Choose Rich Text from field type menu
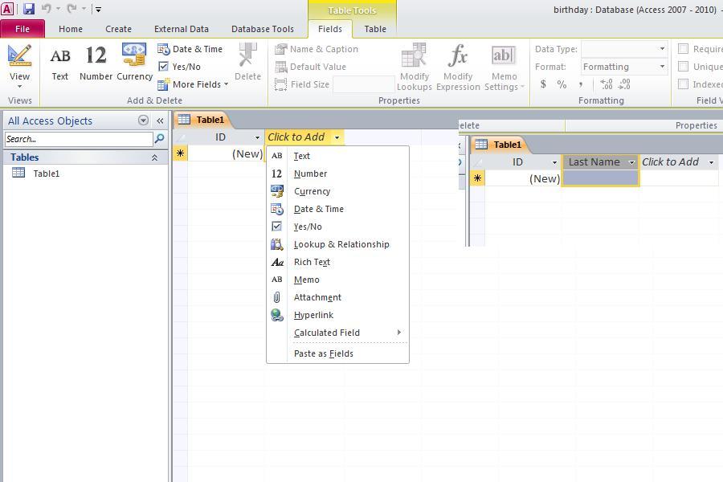This screenshot has width=723, height=482. [x=337, y=262]
